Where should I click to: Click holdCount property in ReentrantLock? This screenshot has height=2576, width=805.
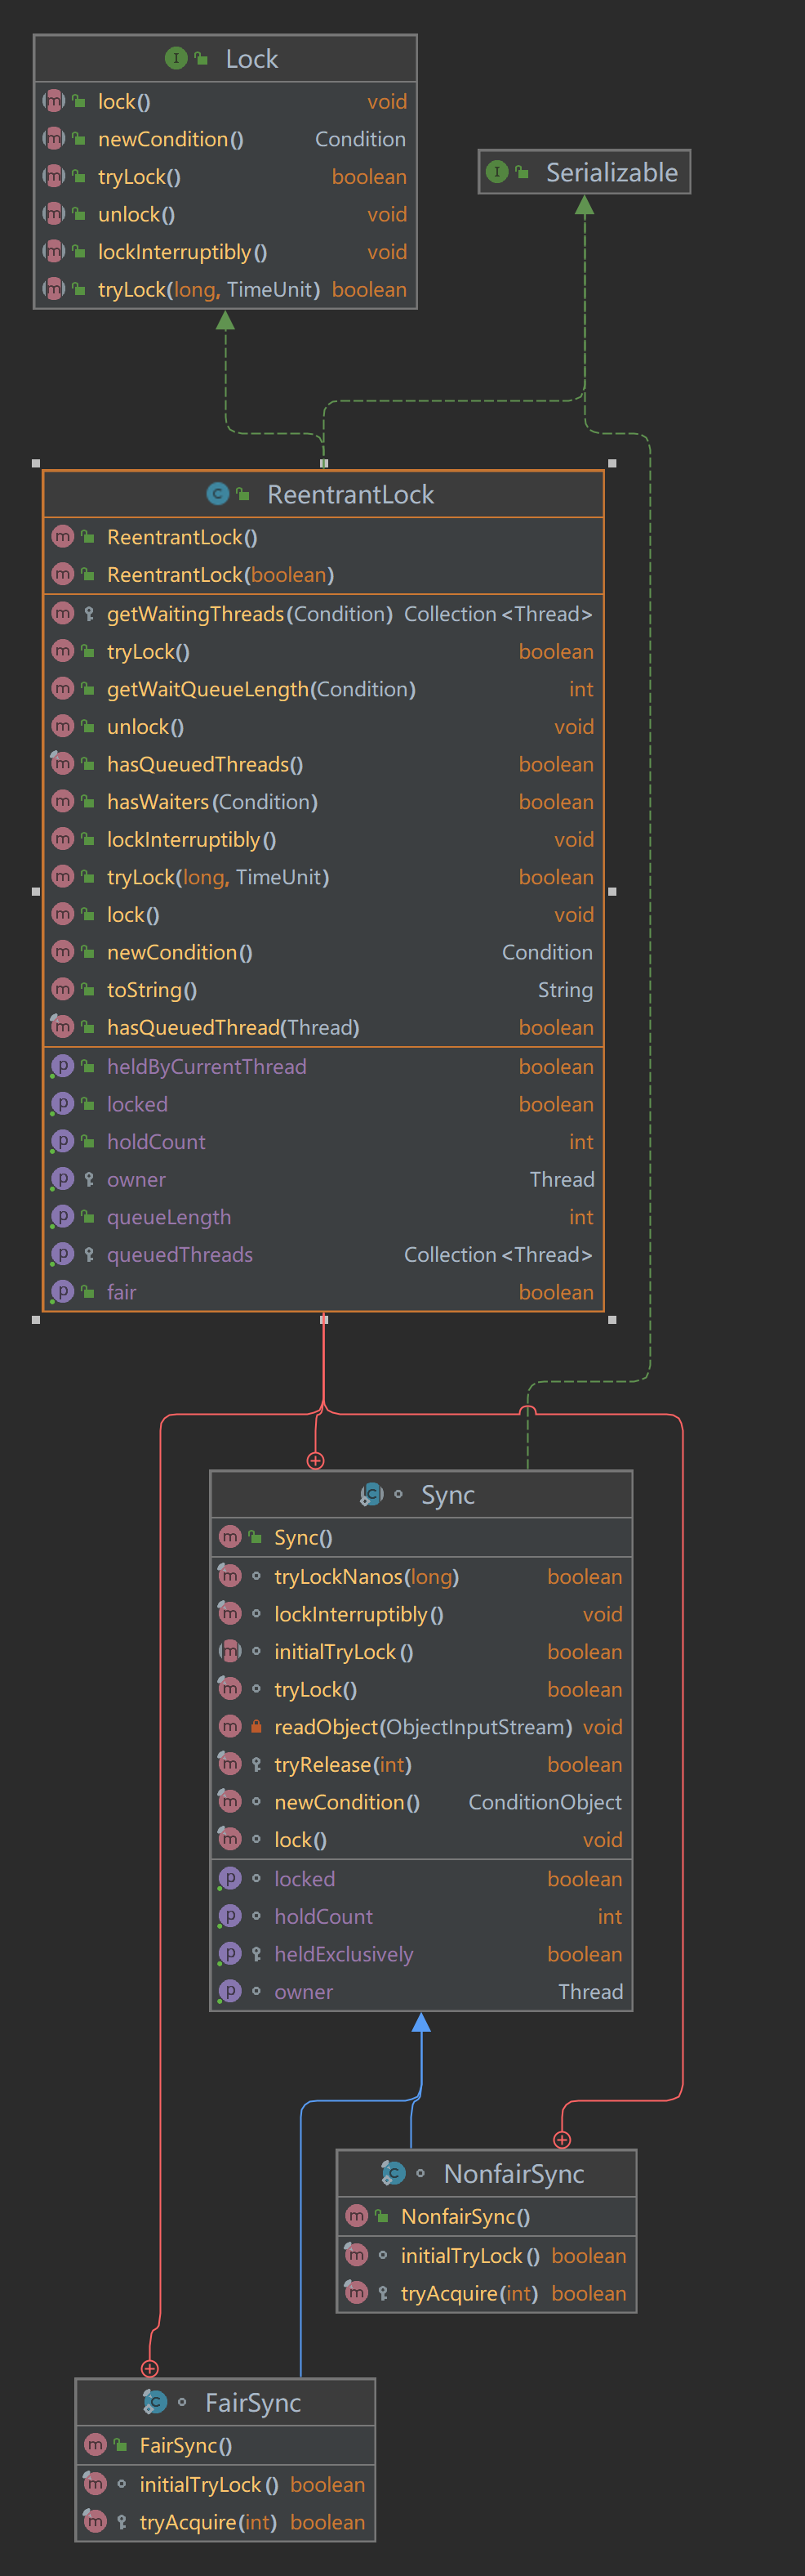[x=156, y=1142]
